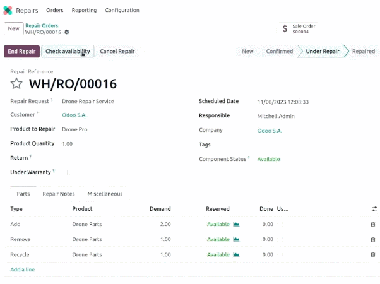Screen dimensions: 380x284
Task: Open the Sale Order S00034 smart button
Action: tap(299, 28)
